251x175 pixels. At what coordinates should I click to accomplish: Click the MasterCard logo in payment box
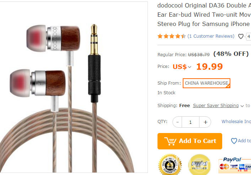click(x=224, y=166)
